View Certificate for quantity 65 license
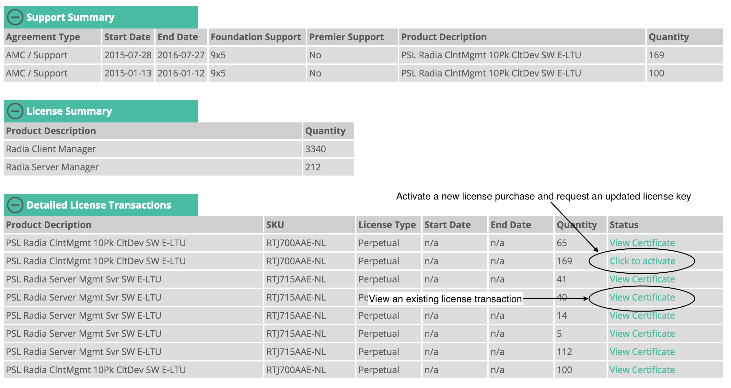The width and height of the screenshot is (731, 388). point(642,243)
